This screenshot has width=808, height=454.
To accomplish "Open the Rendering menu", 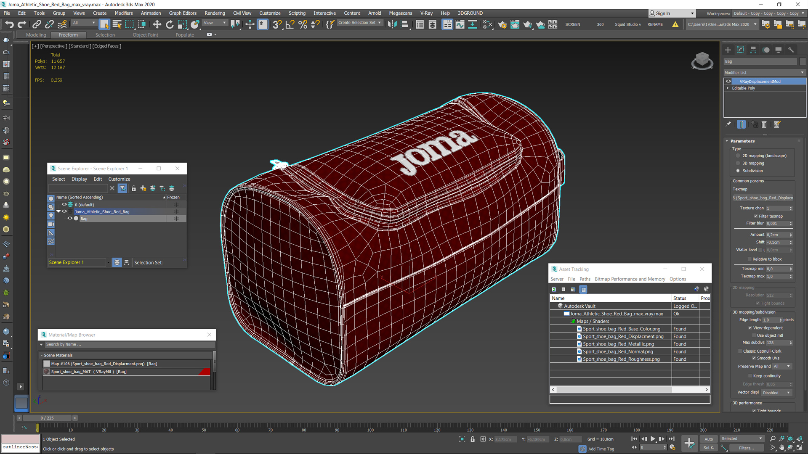I will [215, 13].
